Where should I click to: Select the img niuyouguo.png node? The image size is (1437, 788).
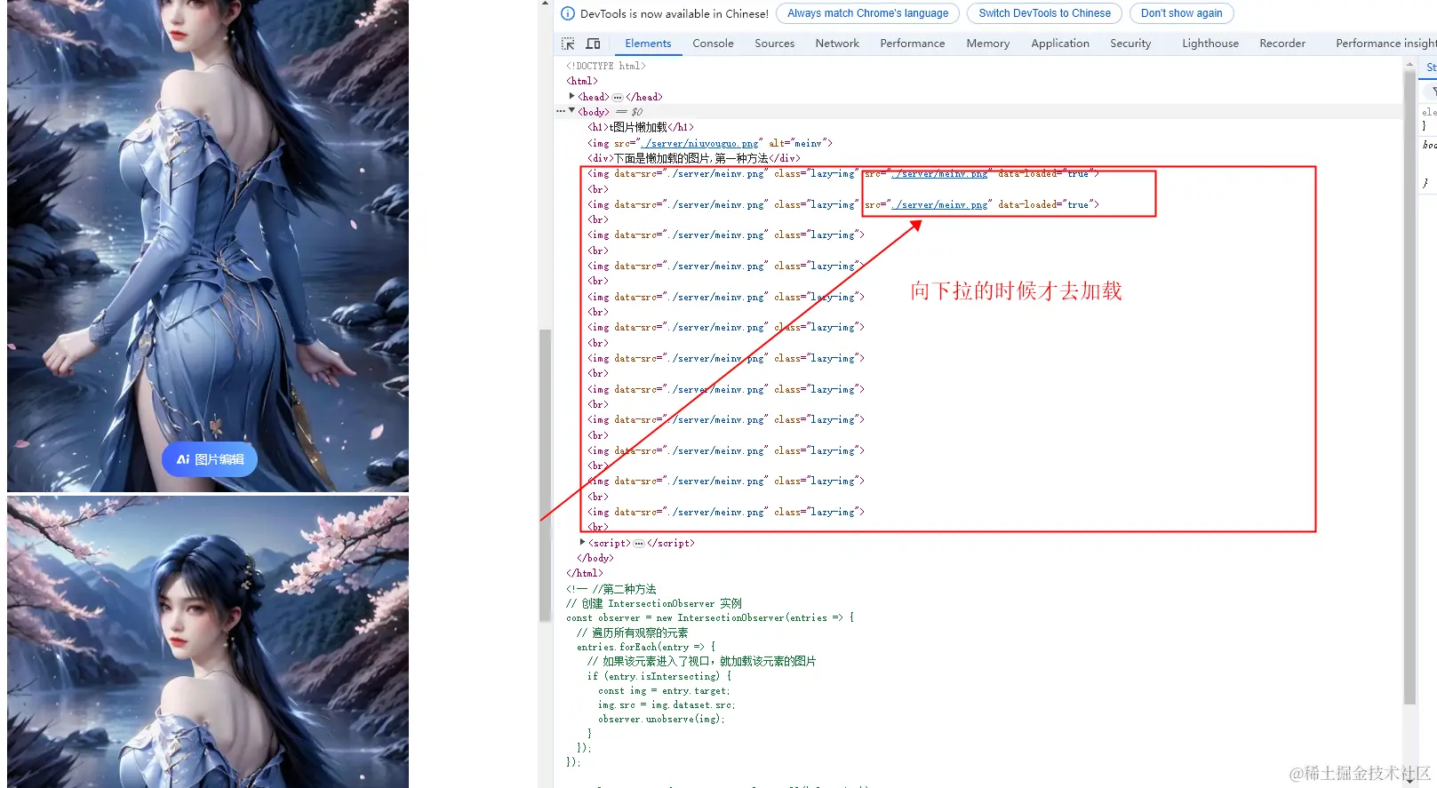point(709,143)
